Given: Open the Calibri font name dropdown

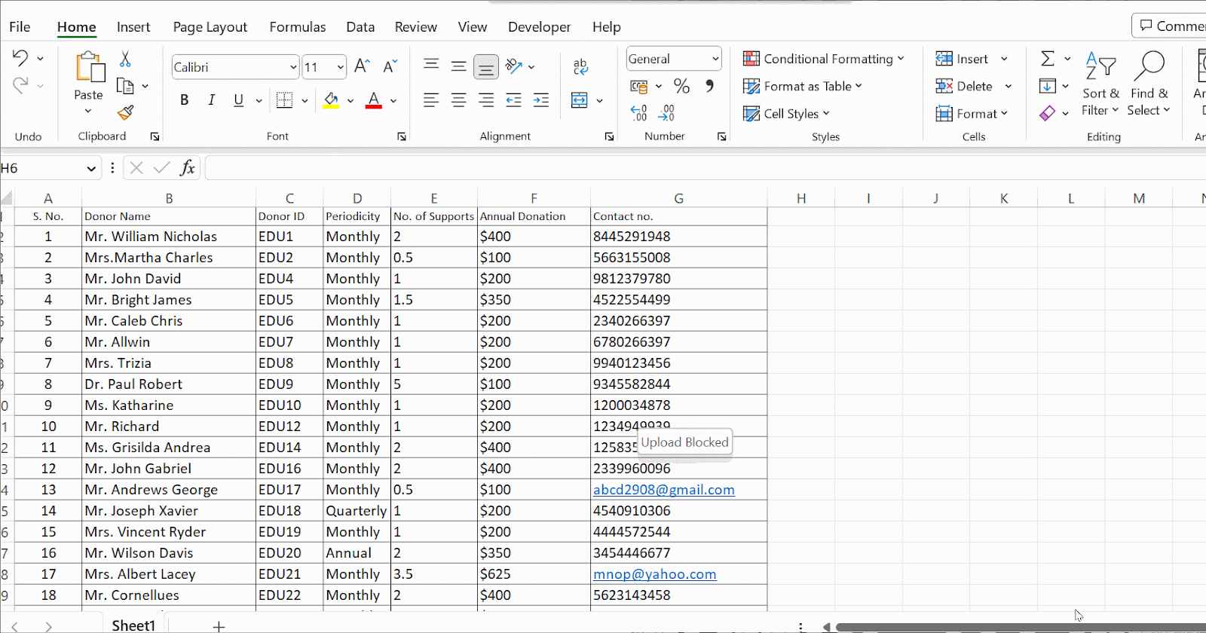Looking at the screenshot, I should coord(293,67).
